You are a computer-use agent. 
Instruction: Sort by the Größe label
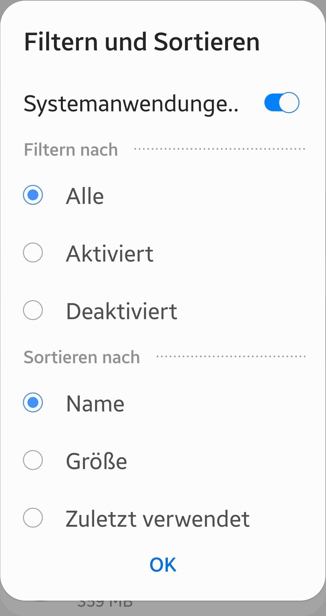(96, 461)
